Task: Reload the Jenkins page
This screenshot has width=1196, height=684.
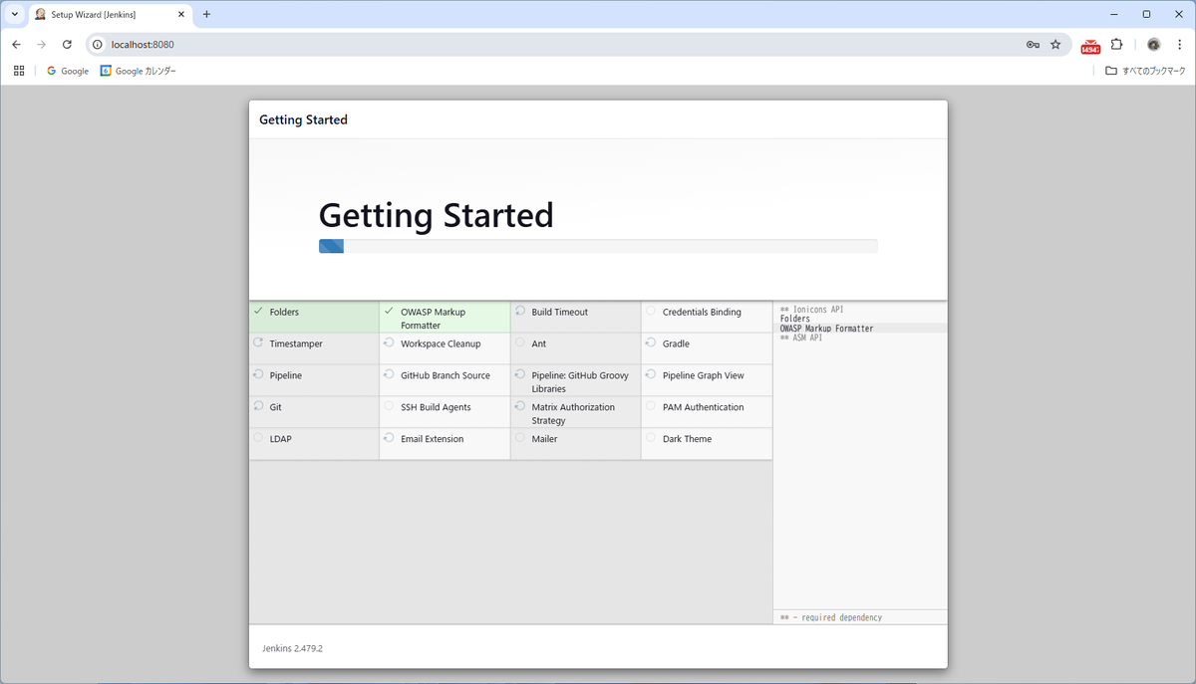Action: pyautogui.click(x=67, y=44)
